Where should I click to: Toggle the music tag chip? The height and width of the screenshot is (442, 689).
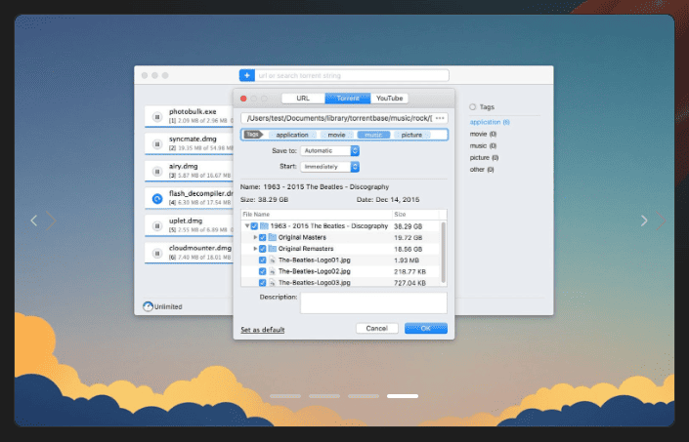coord(373,135)
